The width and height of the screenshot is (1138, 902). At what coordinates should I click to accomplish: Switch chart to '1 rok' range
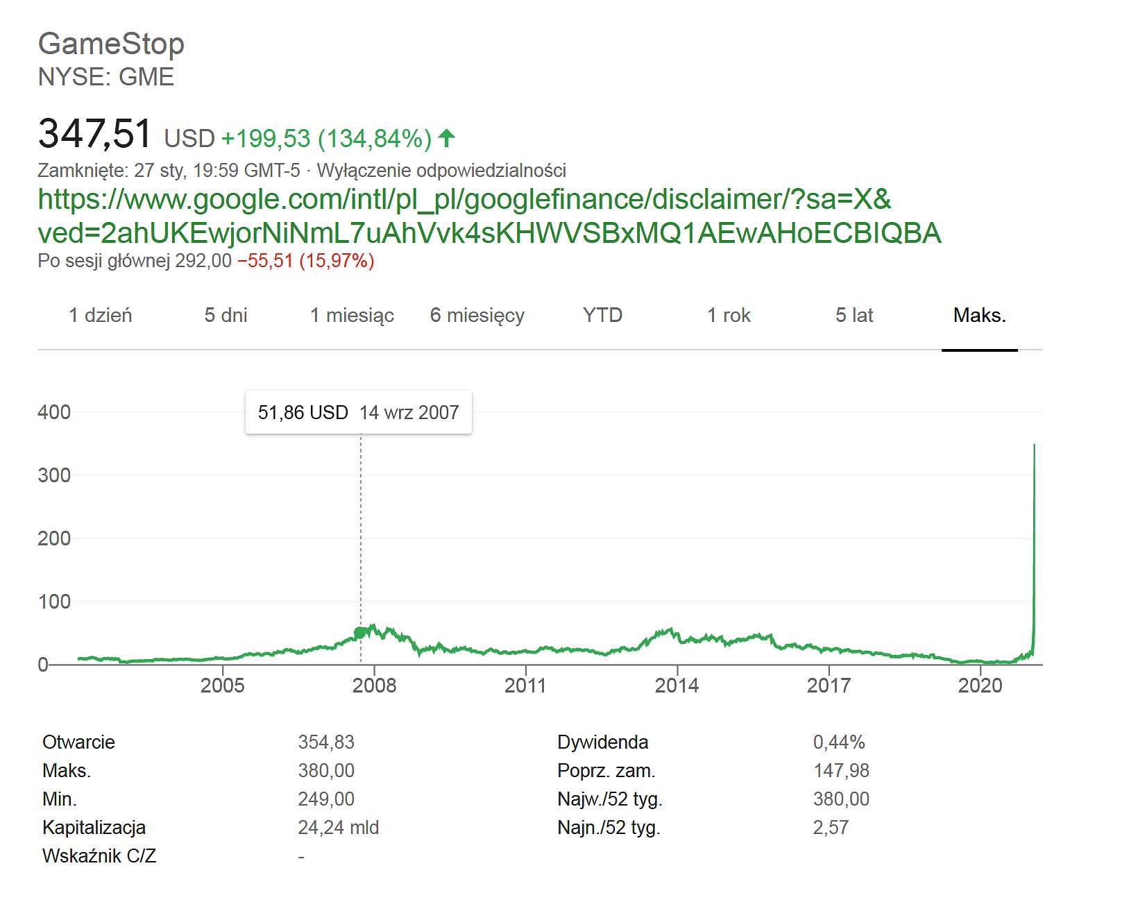point(729,316)
